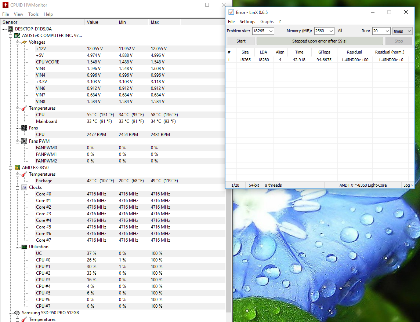Click the 1/20 run progress status entry
The width and height of the screenshot is (420, 322).
(235, 185)
